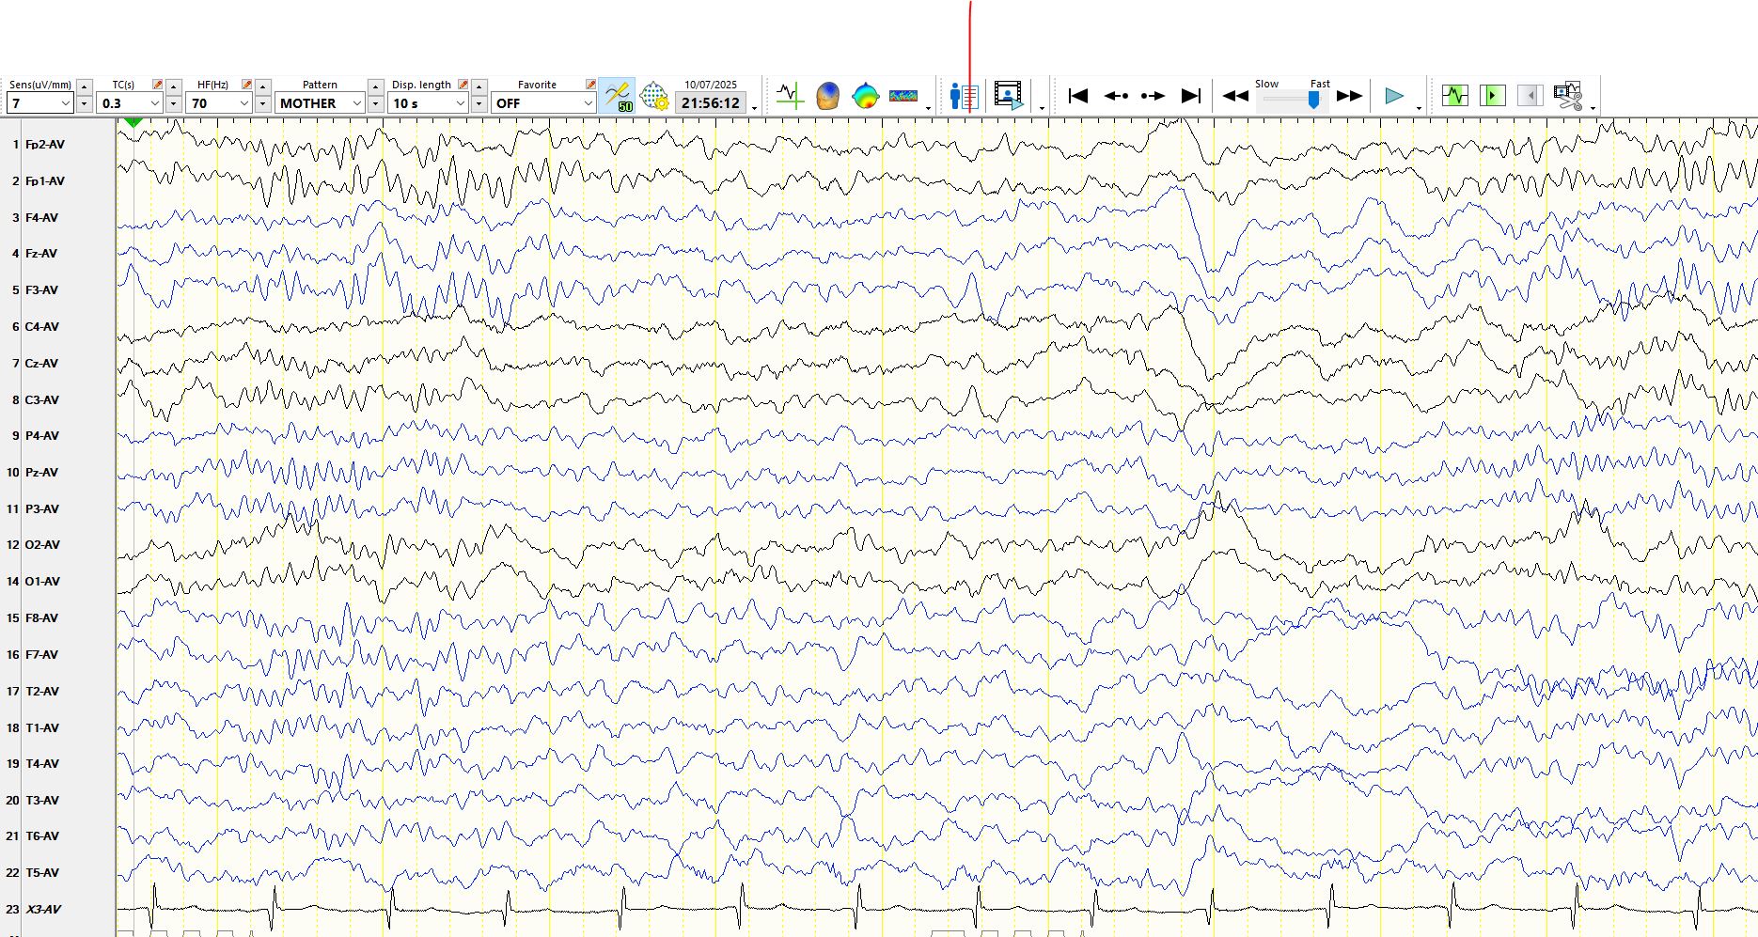Image resolution: width=1758 pixels, height=937 pixels.
Task: Activate the waveform measurement cursor tool
Action: point(790,96)
